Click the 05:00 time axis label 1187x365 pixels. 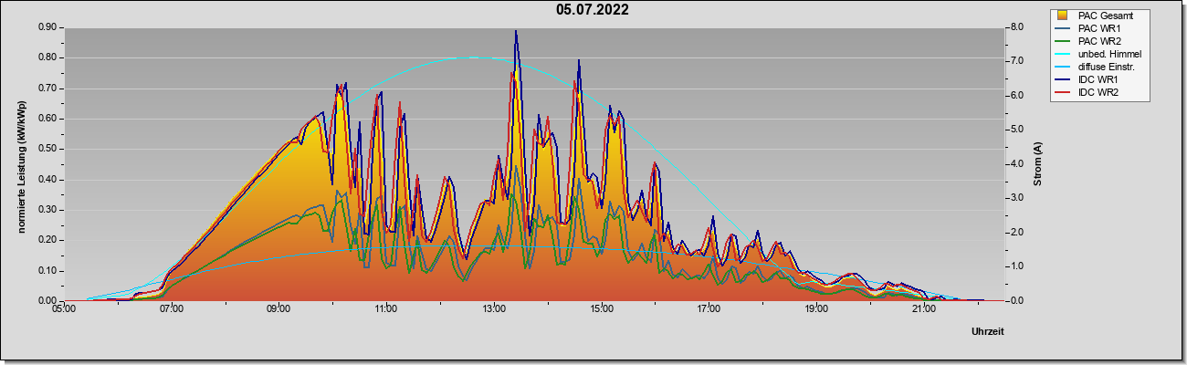click(x=64, y=309)
